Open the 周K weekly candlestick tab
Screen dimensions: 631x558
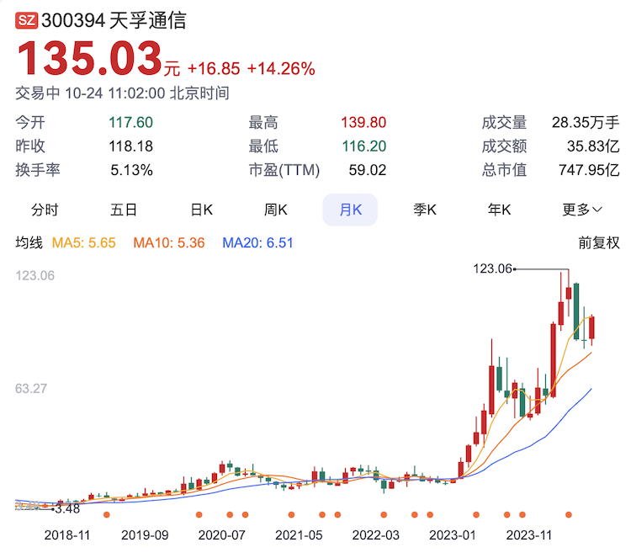(x=276, y=210)
